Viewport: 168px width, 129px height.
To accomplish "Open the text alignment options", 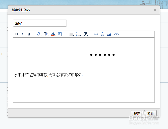I will [x=72, y=34].
